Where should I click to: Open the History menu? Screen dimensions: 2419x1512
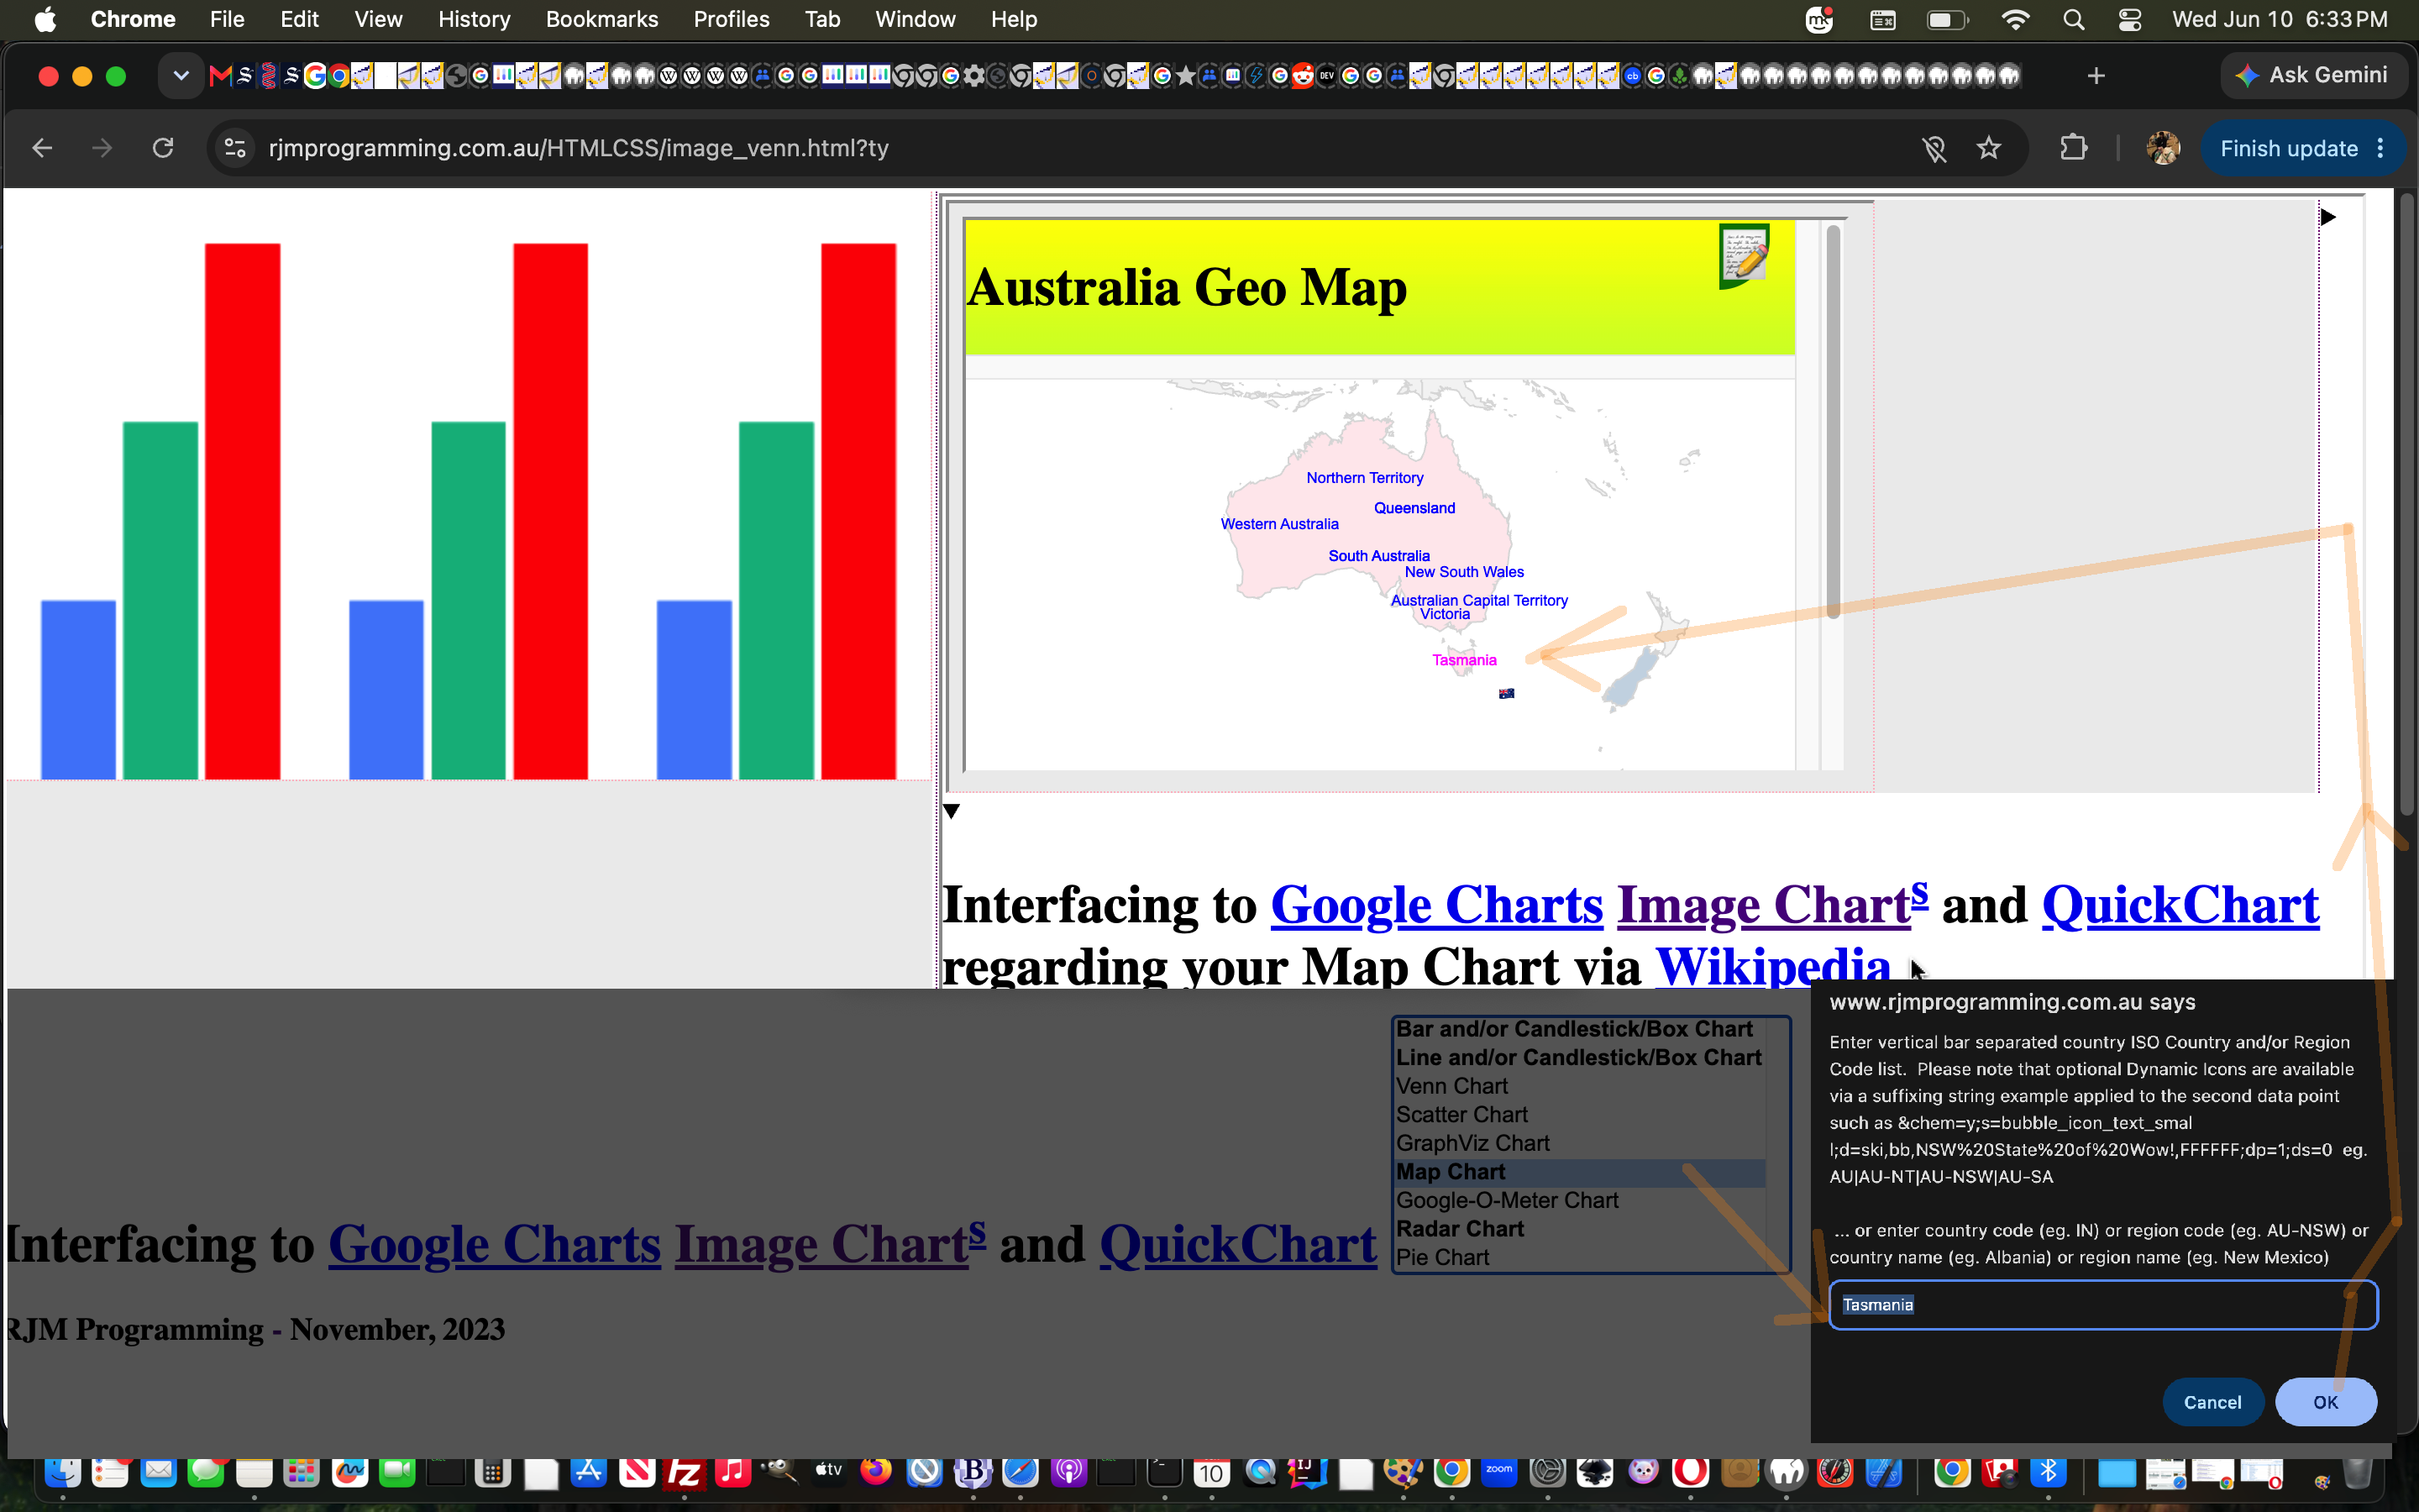click(474, 20)
